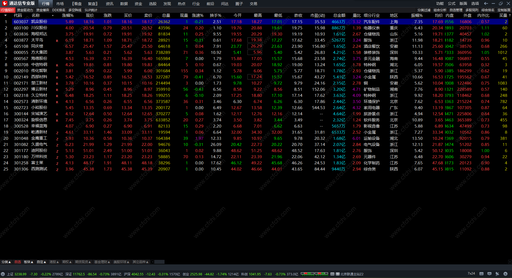Click the R marker beside 太平鸟

[57, 41]
